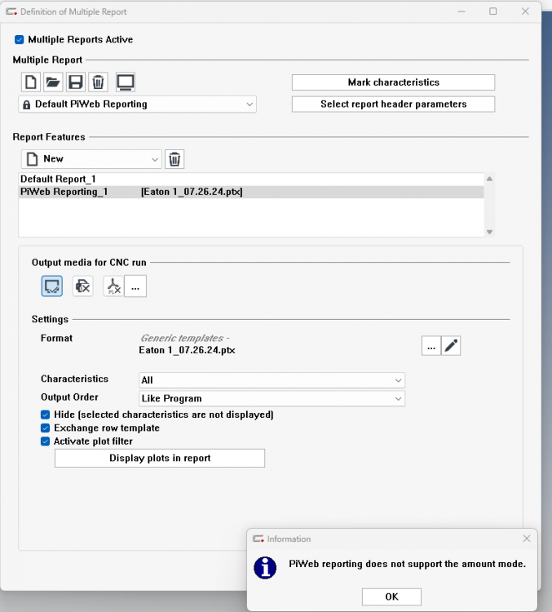The image size is (552, 612).
Task: Open PDF output options ellipsis button
Action: click(135, 286)
